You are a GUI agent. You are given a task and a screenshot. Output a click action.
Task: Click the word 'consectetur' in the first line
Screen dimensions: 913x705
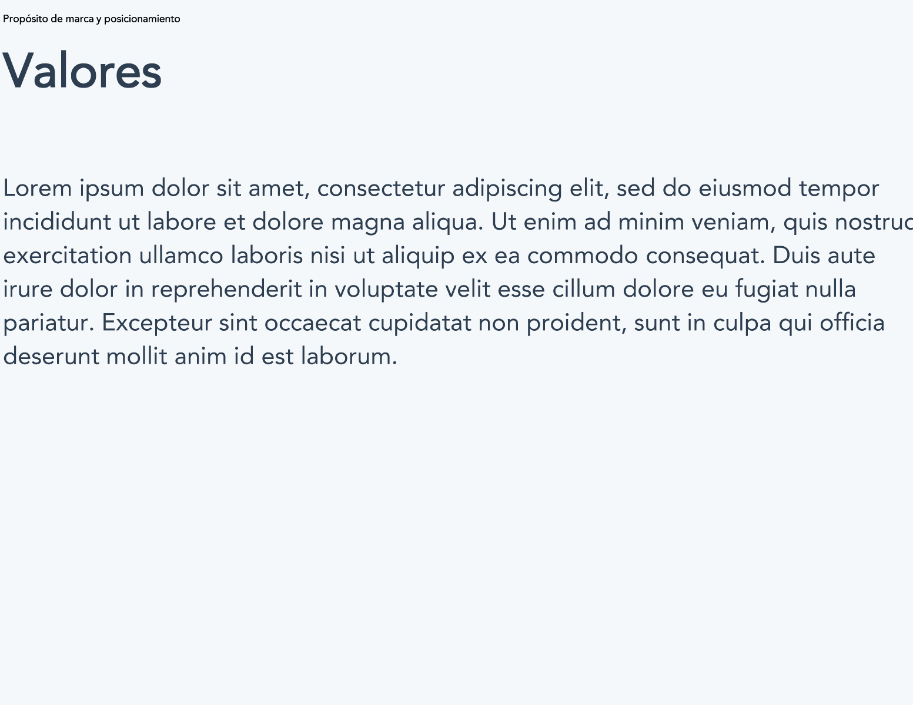(x=381, y=189)
